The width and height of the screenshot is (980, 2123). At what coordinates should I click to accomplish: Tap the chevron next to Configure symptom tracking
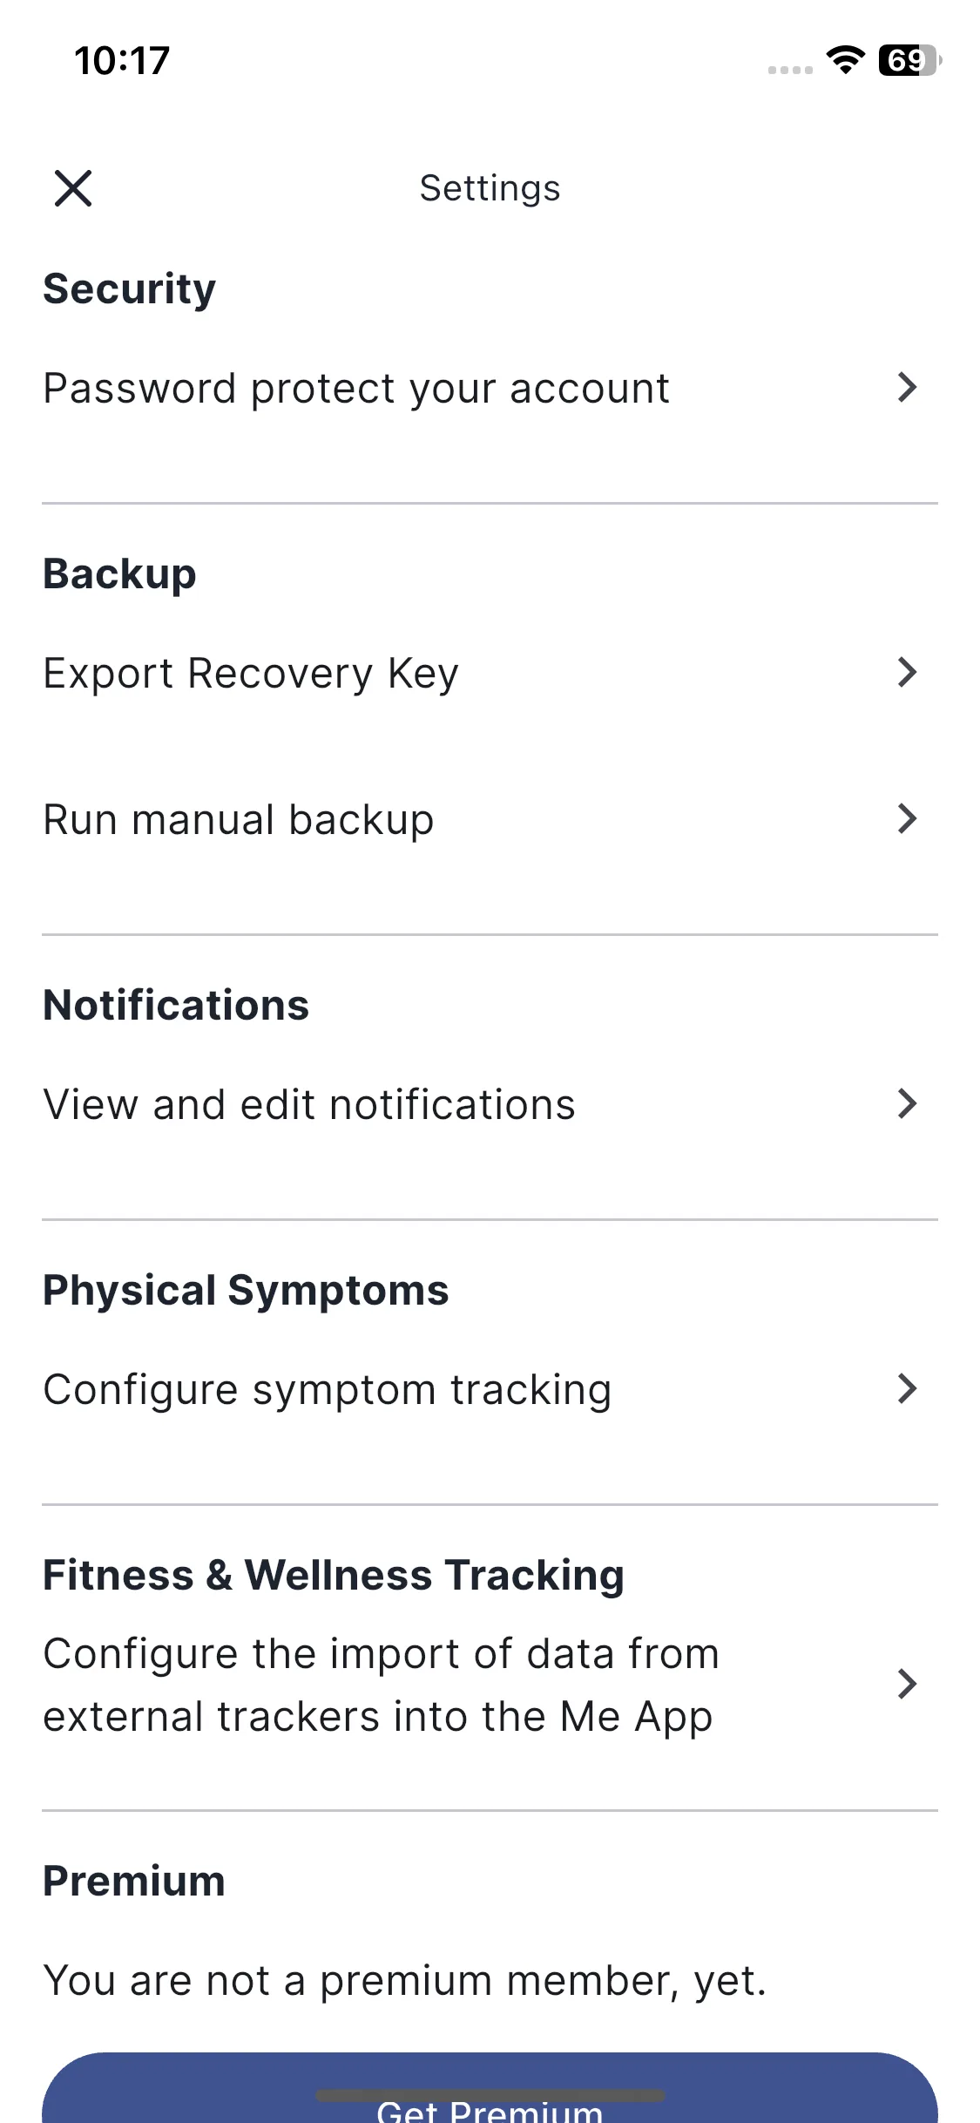point(907,1388)
